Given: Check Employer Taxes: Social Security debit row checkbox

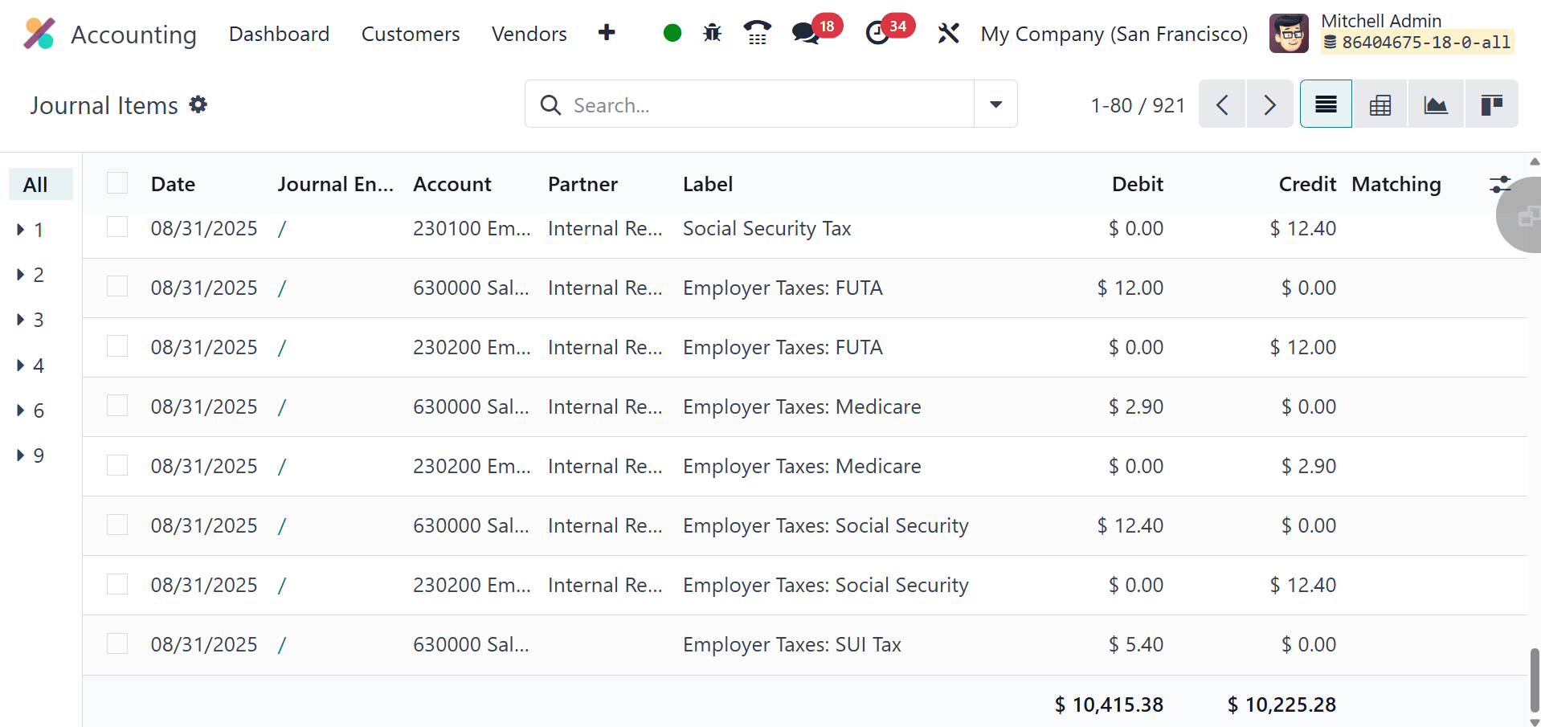Looking at the screenshot, I should click(117, 525).
